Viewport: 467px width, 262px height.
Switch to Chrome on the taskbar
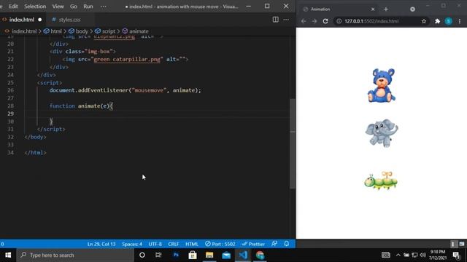click(260, 255)
